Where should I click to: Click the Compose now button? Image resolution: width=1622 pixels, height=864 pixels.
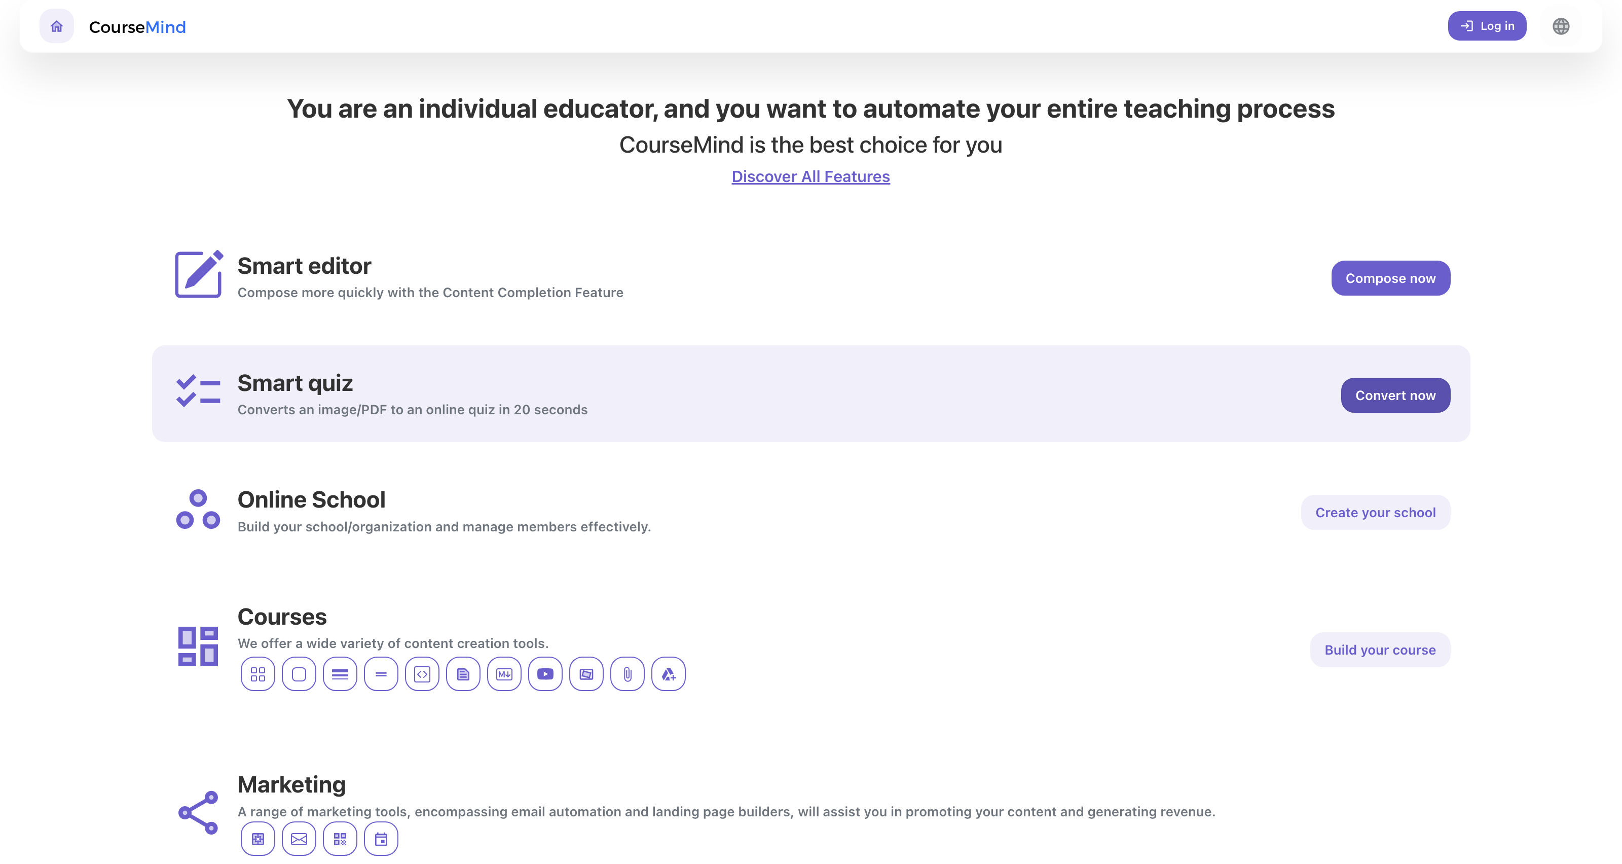(1390, 278)
